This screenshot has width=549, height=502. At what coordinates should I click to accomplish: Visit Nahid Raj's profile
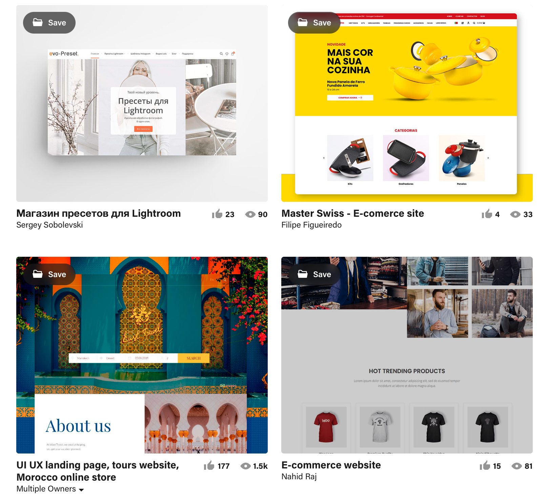pyautogui.click(x=299, y=477)
